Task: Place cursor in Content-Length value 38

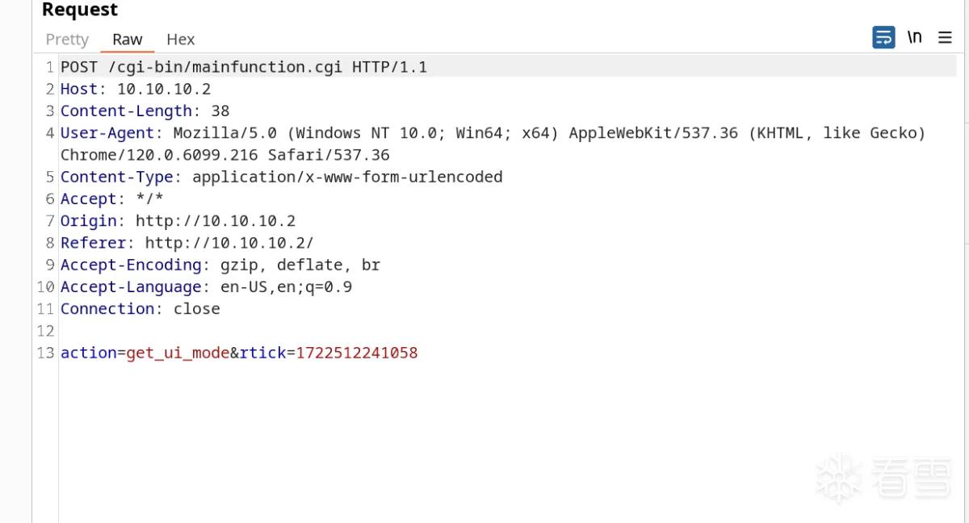Action: point(220,111)
